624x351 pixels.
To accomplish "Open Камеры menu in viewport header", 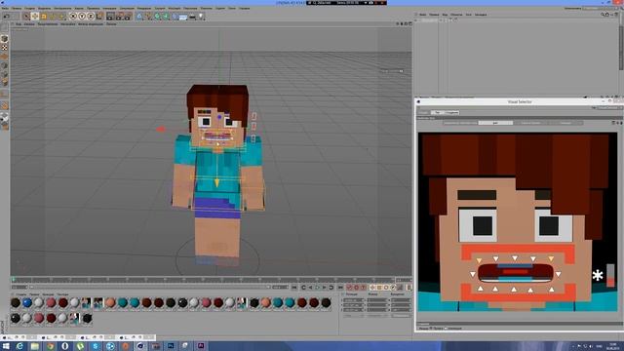I will tap(29, 23).
